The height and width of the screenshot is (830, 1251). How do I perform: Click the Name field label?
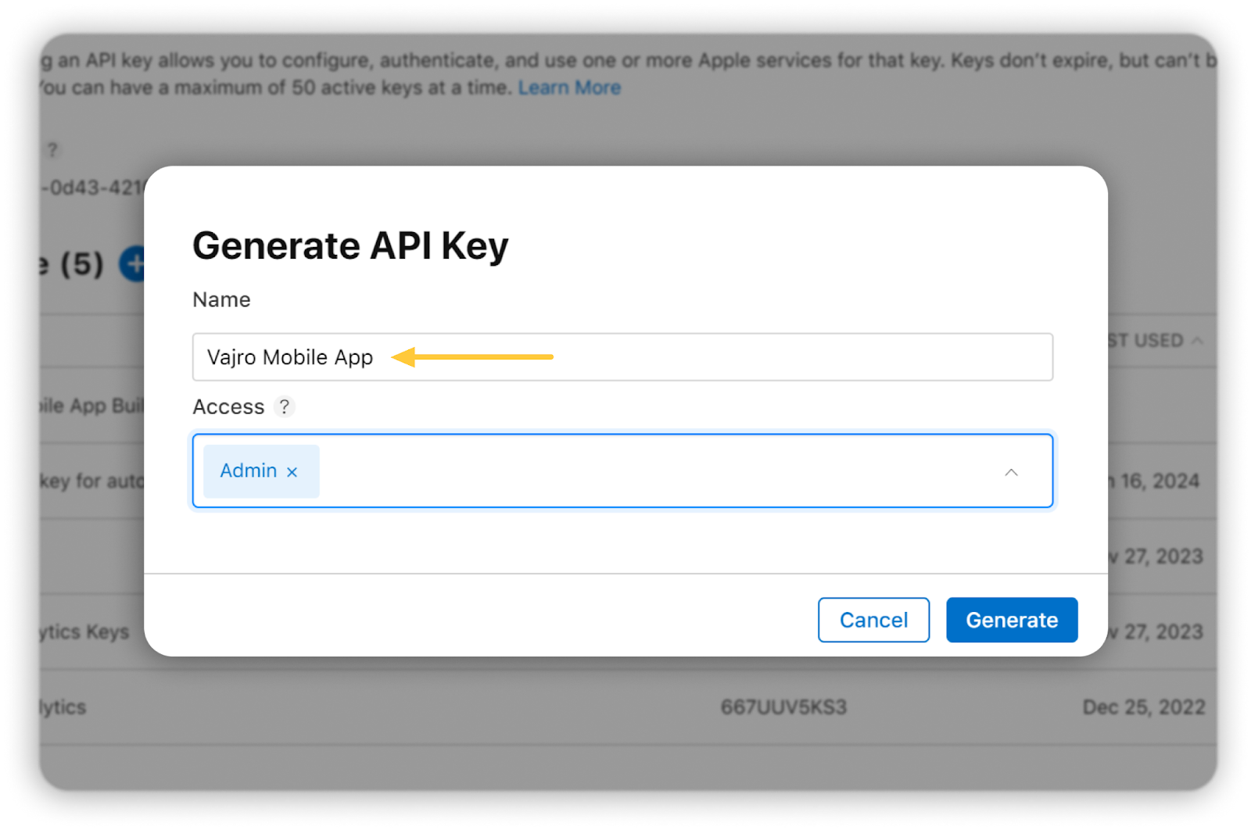tap(221, 300)
